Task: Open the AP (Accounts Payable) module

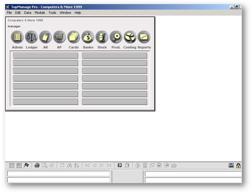Action: point(59,38)
